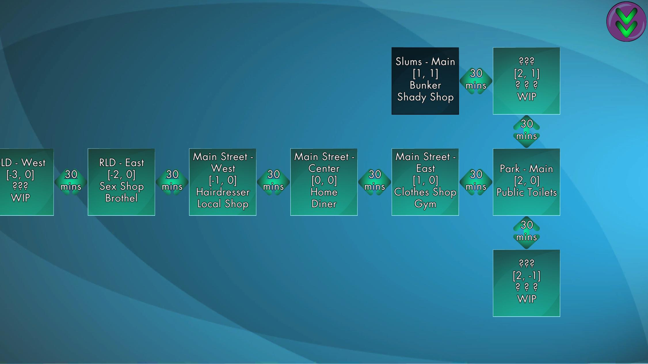Image resolution: width=648 pixels, height=364 pixels.
Task: Click 30 mins arrow between RLD West and RLD East
Action: [x=71, y=182]
